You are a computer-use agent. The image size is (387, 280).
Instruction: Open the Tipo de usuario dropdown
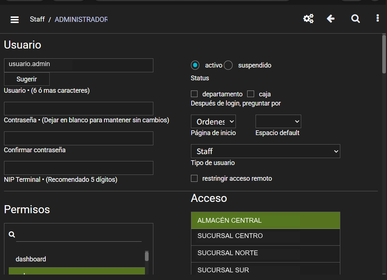click(265, 151)
